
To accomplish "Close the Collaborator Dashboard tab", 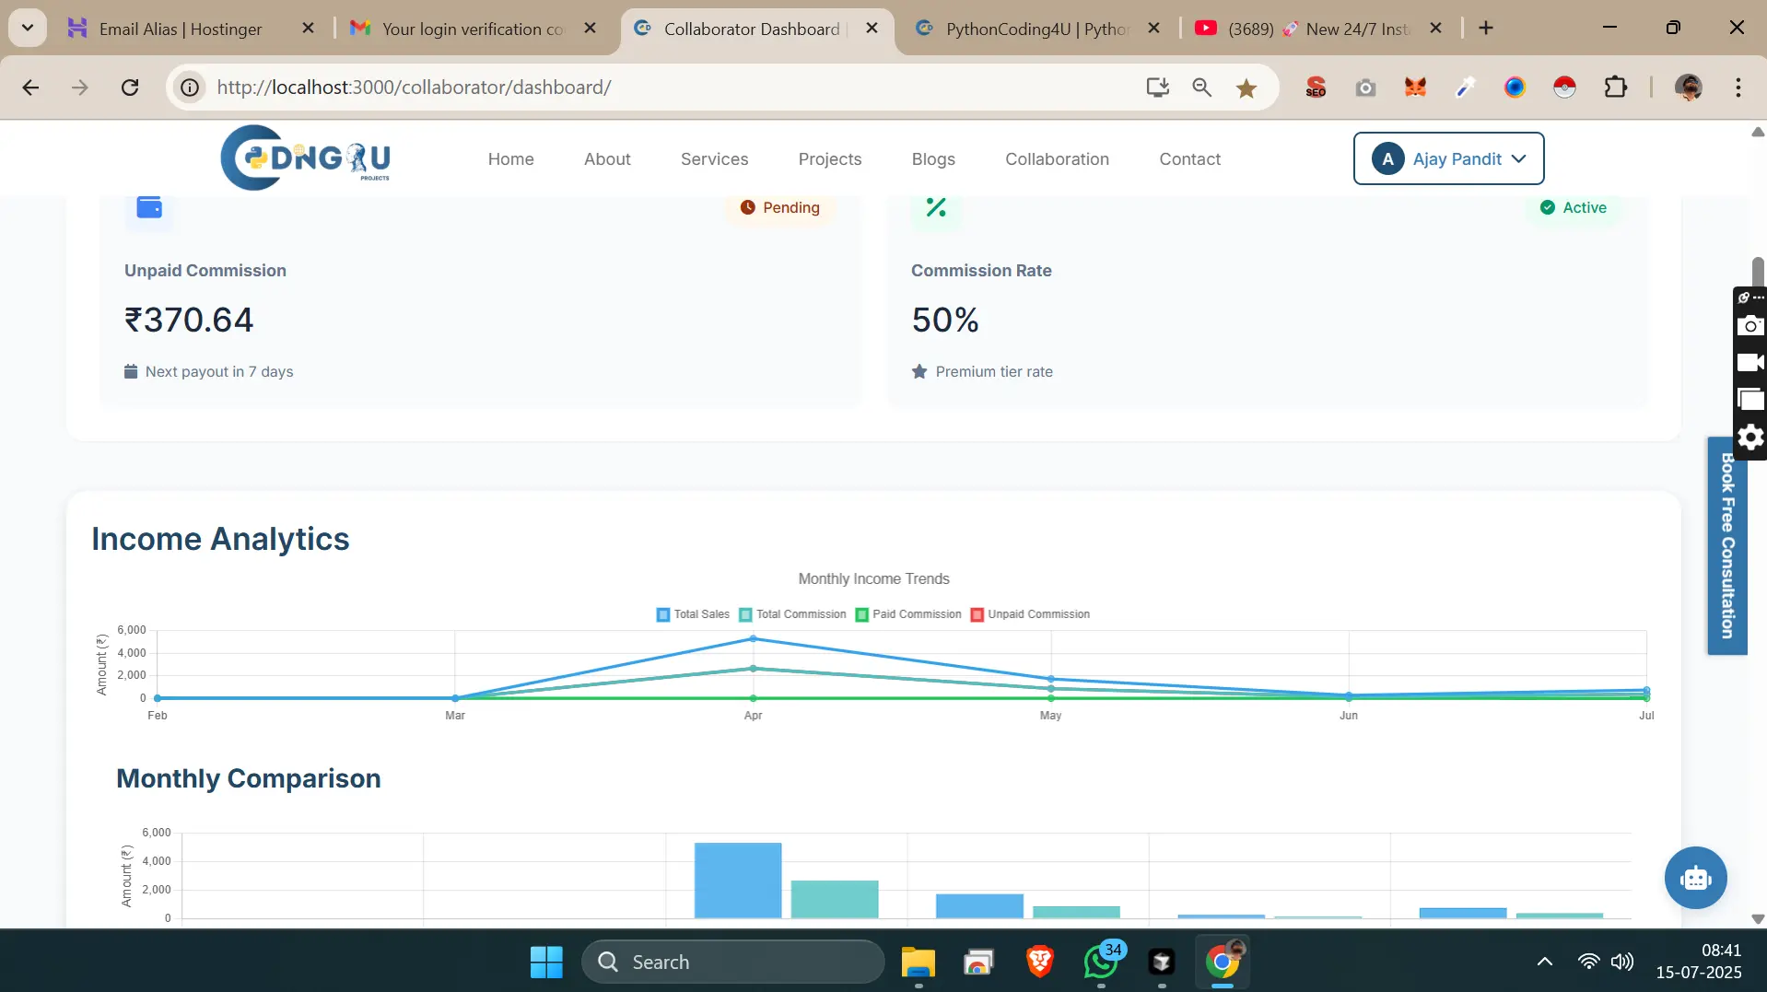I will [x=872, y=29].
